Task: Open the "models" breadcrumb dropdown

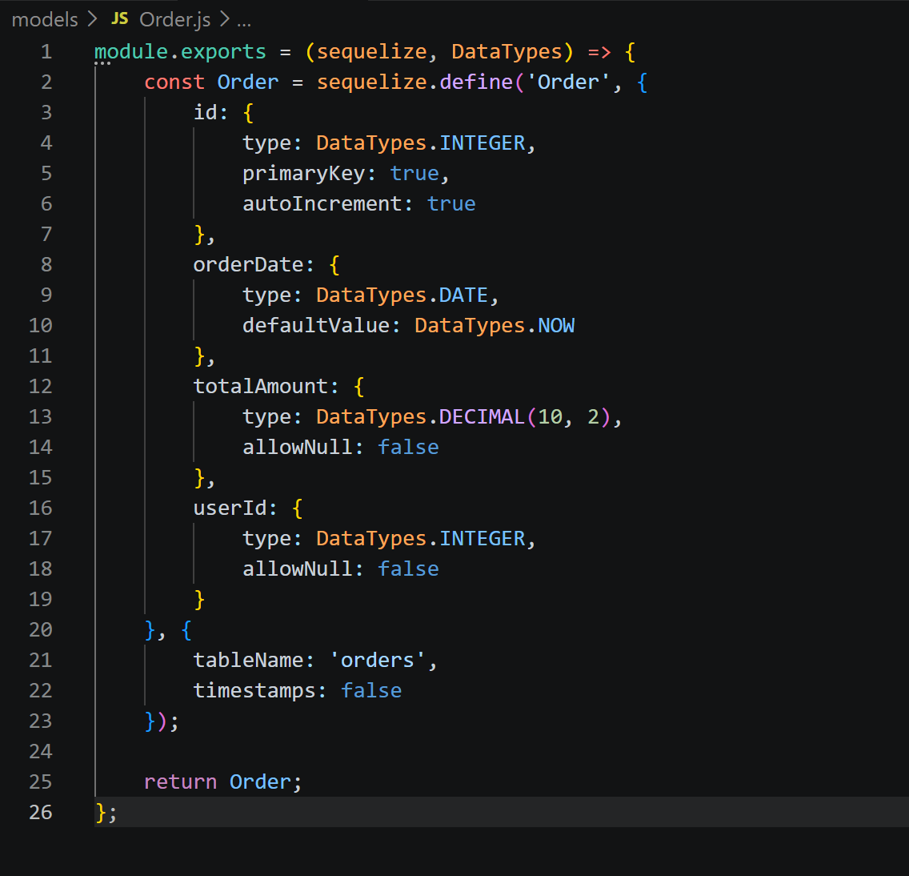Action: 44,19
